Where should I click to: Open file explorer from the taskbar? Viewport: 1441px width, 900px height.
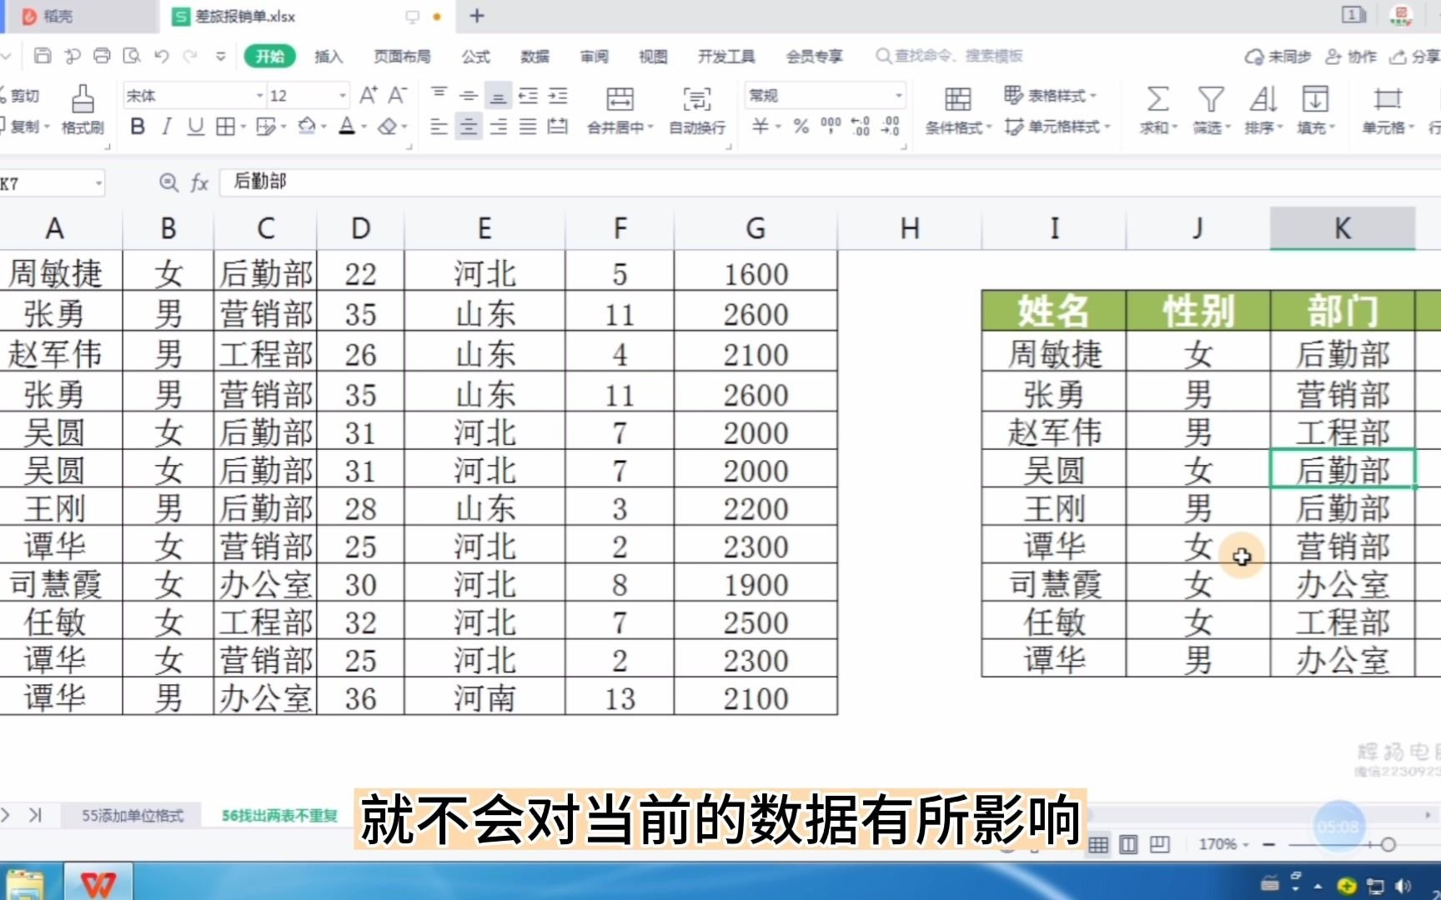[x=25, y=883]
